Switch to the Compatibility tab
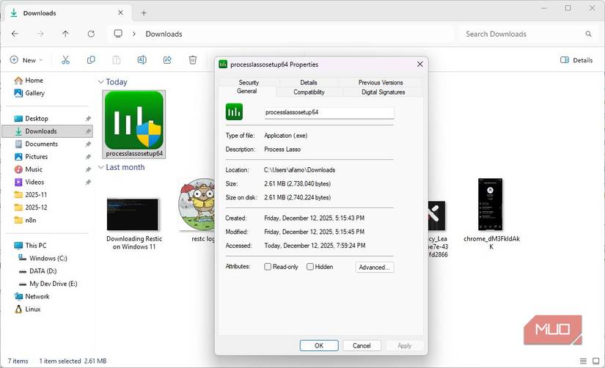 [309, 92]
